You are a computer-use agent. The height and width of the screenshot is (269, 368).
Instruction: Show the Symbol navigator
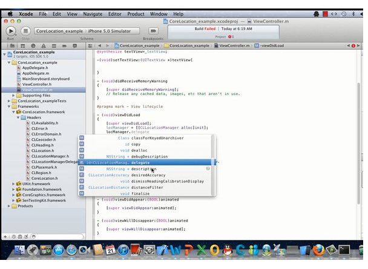click(23, 46)
